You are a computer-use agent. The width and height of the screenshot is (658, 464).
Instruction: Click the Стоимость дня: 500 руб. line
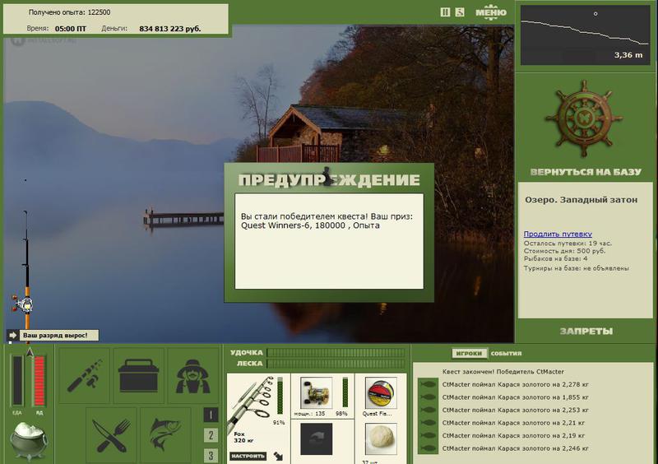(564, 251)
